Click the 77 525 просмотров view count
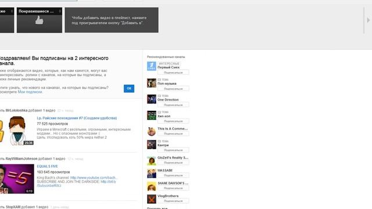This screenshot has height=209, width=372. click(x=52, y=124)
